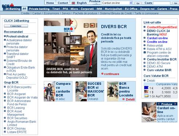Open the Credite on-line link

[157, 42]
